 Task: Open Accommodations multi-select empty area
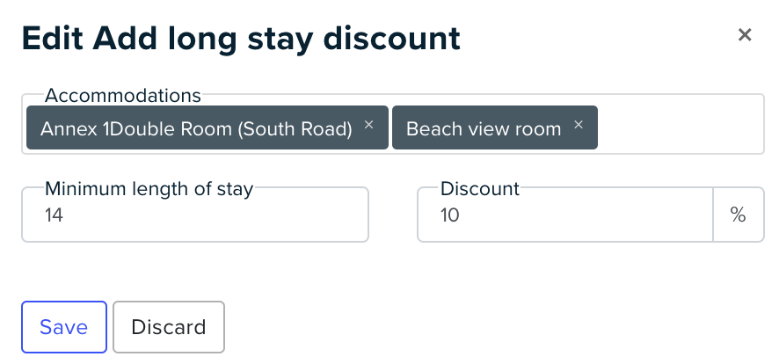tap(681, 127)
